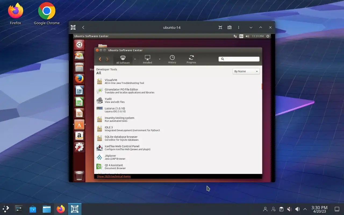Open LibreOffice Writer in the launcher
Image resolution: width=344 pixels, height=215 pixels.
coord(79,90)
